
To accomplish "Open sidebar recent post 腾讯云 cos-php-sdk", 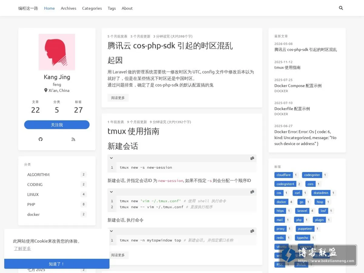I will (306, 49).
